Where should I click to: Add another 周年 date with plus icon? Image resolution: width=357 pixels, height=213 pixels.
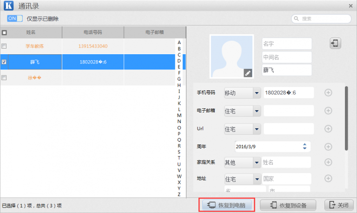click(328, 147)
